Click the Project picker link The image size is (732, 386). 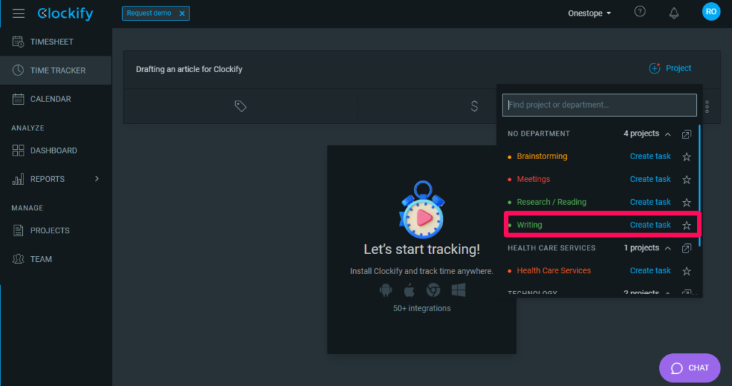tap(678, 68)
